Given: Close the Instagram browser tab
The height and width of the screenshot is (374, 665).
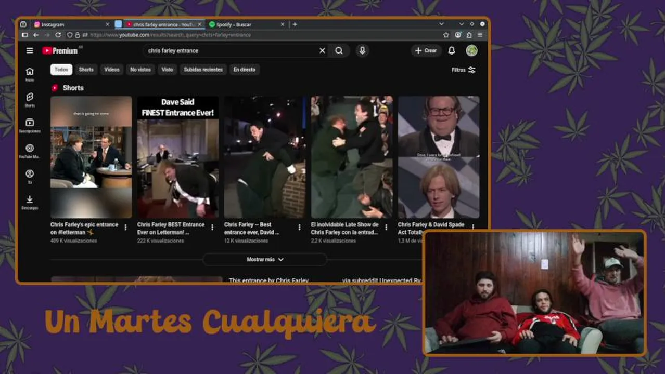Looking at the screenshot, I should click(x=108, y=24).
